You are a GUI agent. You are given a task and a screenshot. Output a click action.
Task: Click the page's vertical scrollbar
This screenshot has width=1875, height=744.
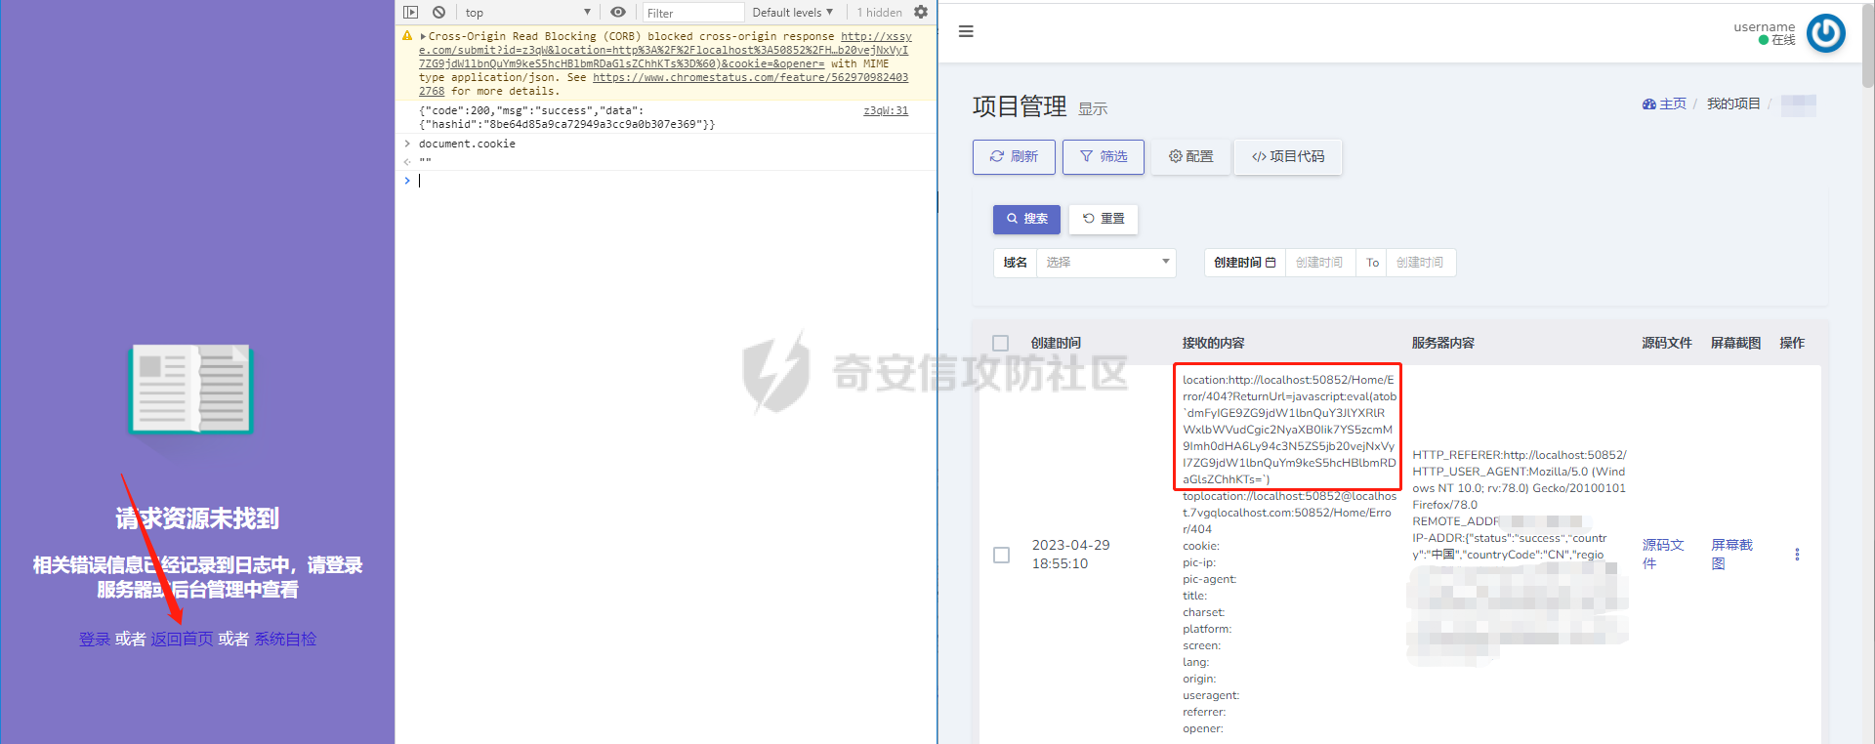click(1867, 44)
